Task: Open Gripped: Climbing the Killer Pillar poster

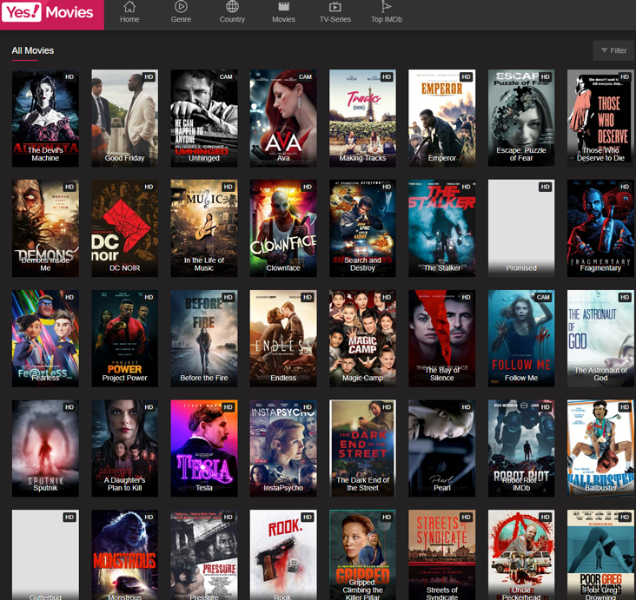Action: click(362, 555)
